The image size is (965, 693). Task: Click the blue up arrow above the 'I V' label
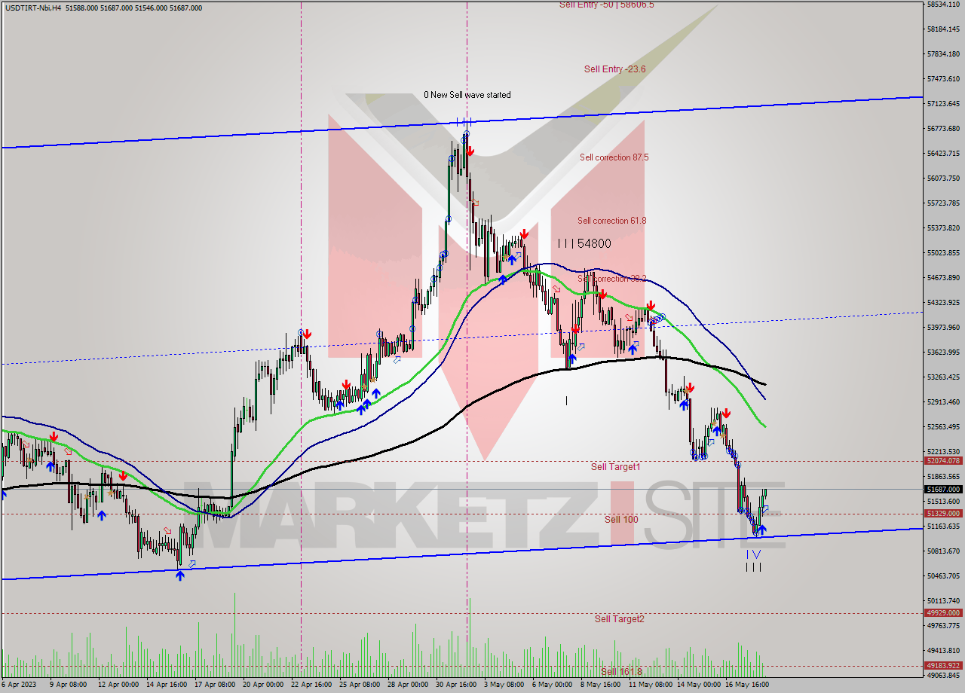(761, 530)
